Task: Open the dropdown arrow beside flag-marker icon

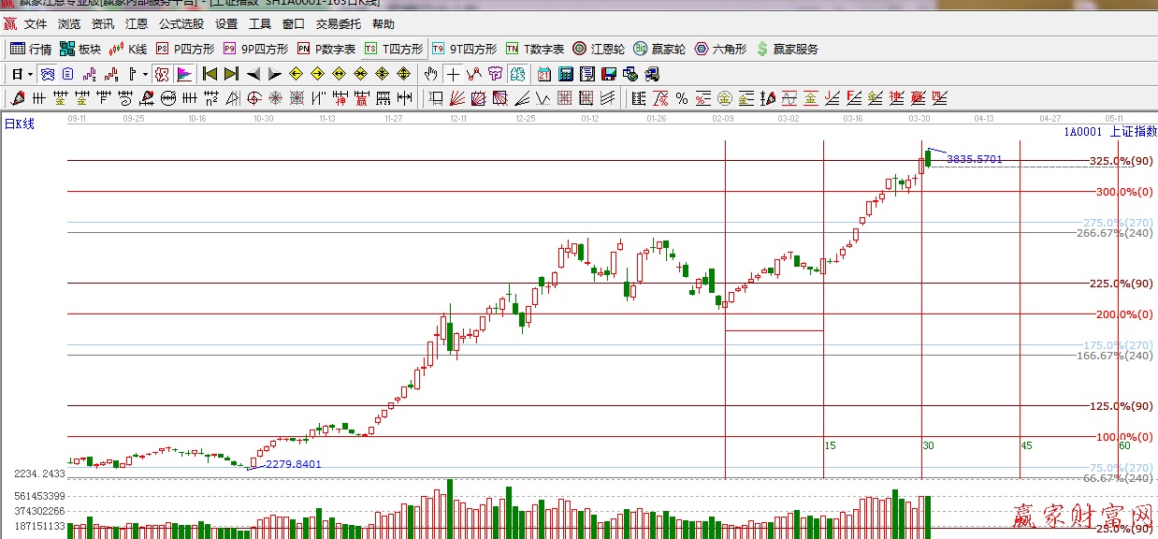Action: coord(145,74)
